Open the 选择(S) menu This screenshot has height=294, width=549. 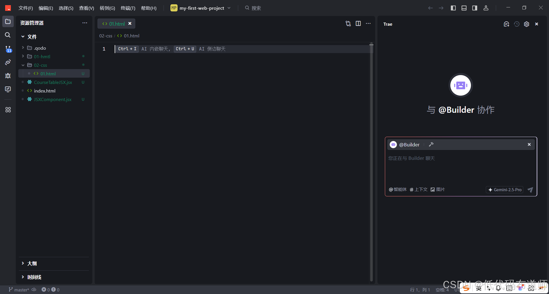[66, 8]
